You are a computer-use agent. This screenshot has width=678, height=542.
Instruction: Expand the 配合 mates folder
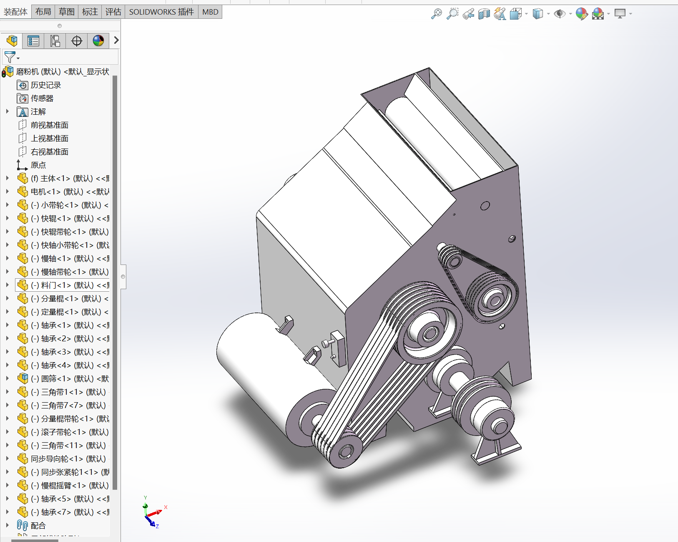point(8,525)
